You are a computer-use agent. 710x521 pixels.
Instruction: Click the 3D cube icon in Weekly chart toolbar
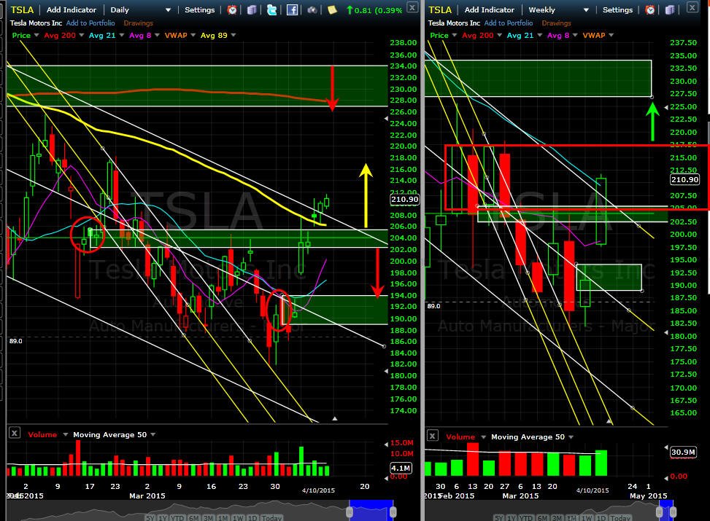pos(670,9)
